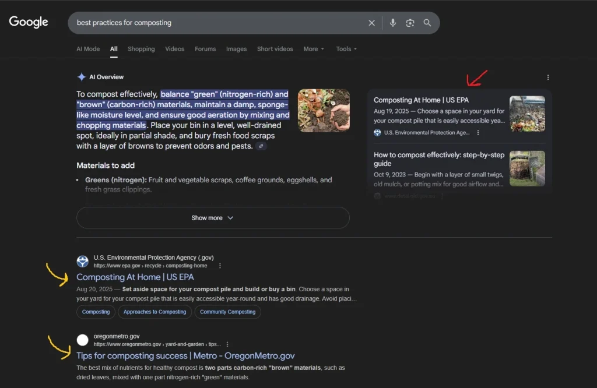Click the Approaches to Composting chip

click(154, 312)
